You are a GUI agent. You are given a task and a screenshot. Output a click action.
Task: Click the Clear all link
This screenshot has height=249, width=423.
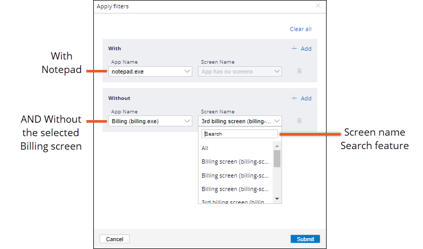(301, 29)
